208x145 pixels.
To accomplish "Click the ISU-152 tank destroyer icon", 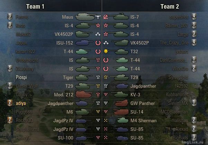I will click(84, 43).
